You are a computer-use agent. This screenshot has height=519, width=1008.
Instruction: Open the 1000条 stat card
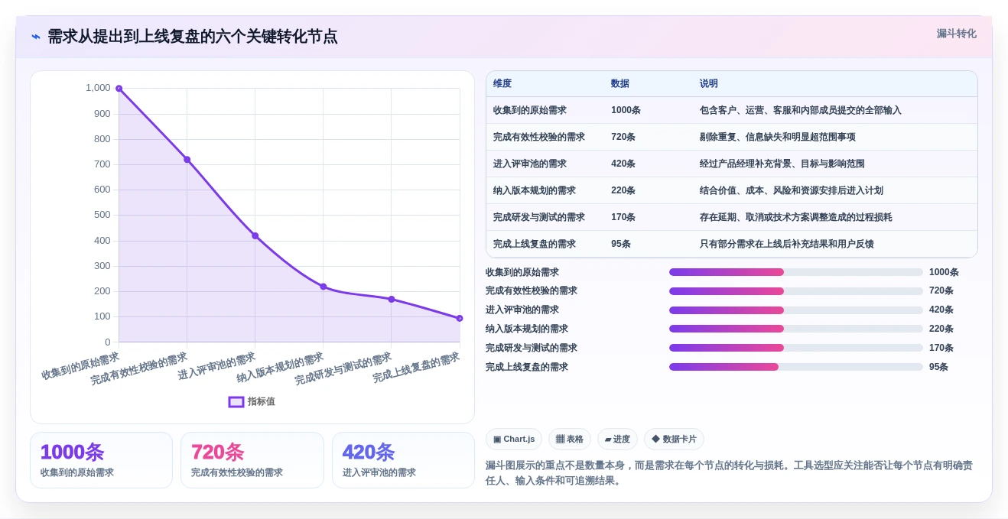coord(101,460)
